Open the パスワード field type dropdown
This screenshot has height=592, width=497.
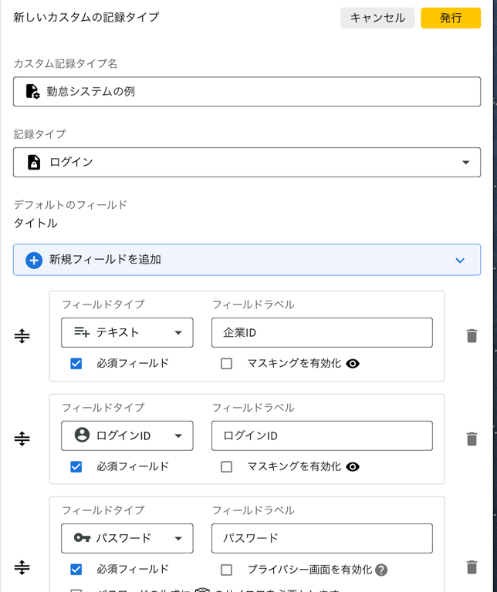click(x=127, y=538)
